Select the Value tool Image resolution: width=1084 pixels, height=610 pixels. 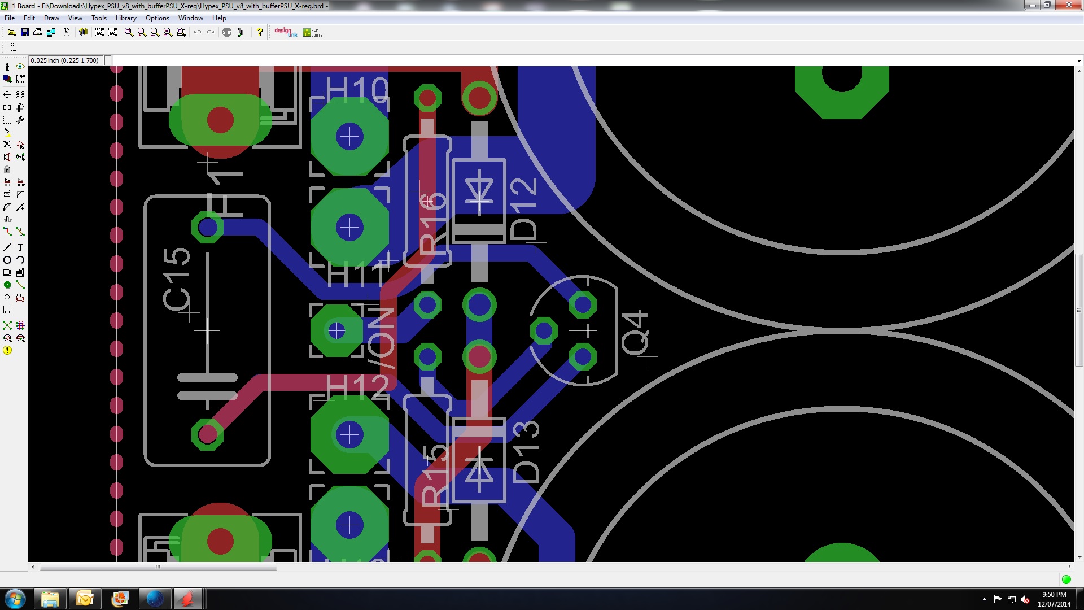tap(20, 182)
